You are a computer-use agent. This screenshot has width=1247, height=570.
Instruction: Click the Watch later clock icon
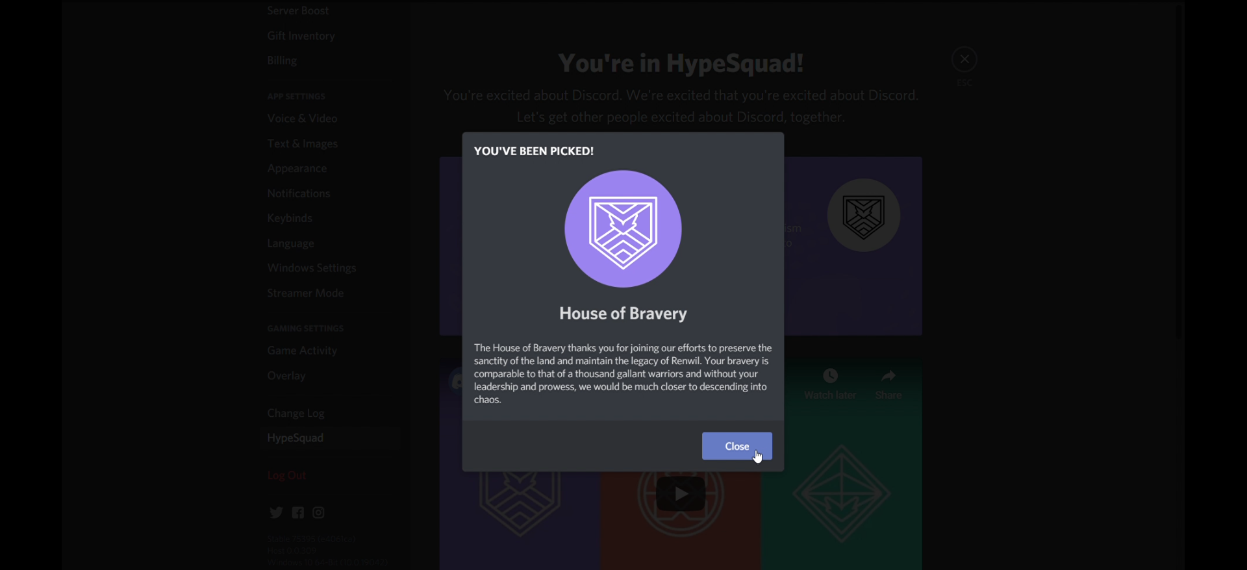pos(830,376)
